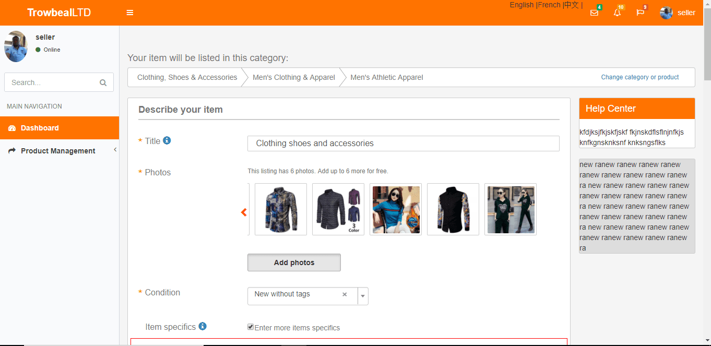Click the Add photos button
The width and height of the screenshot is (711, 346).
[294, 263]
